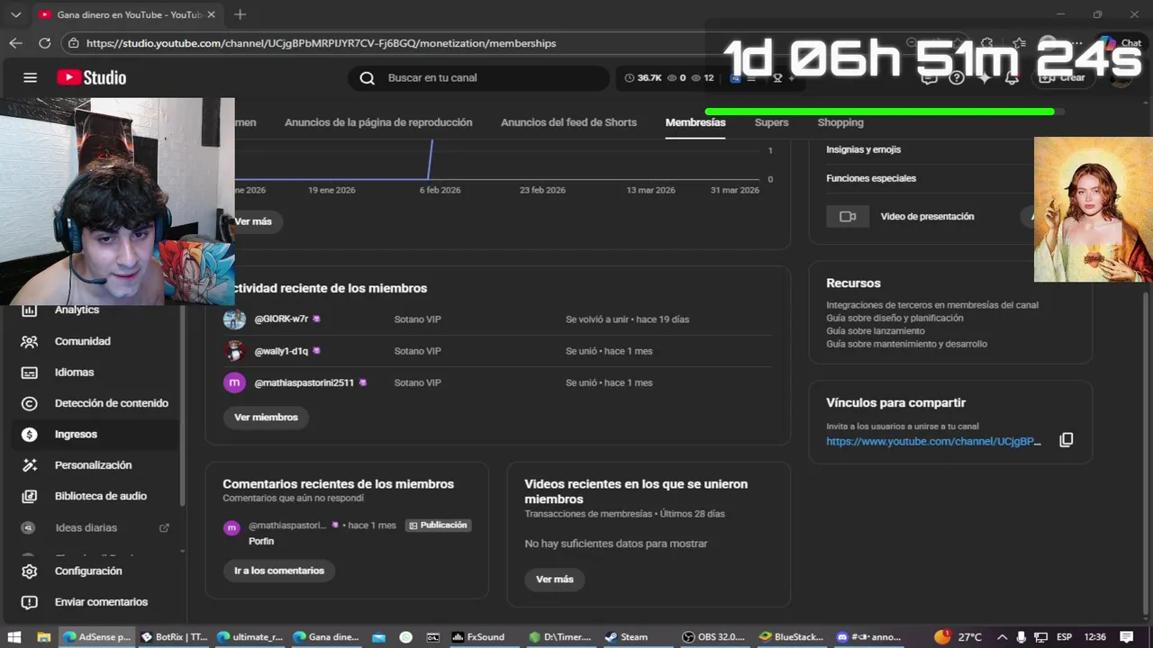
Task: Open Biblioteca de audio in sidebar
Action: point(100,496)
